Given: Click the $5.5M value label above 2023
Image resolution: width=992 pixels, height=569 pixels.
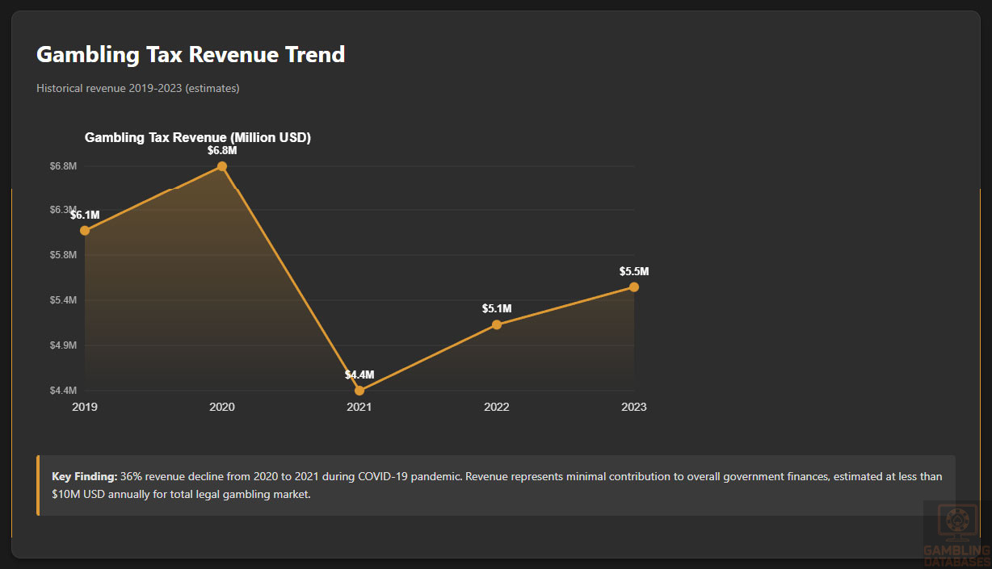Looking at the screenshot, I should coord(634,271).
